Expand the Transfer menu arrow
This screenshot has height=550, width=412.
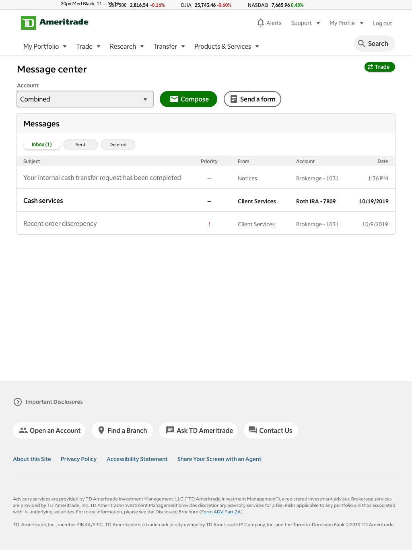pos(183,46)
